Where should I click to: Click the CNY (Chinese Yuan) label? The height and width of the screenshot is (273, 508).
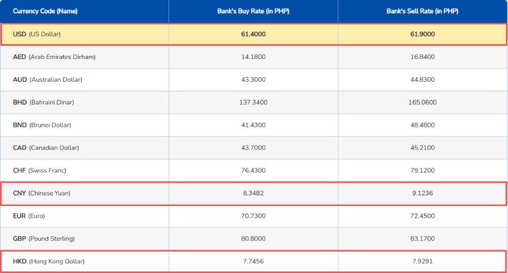(x=42, y=193)
